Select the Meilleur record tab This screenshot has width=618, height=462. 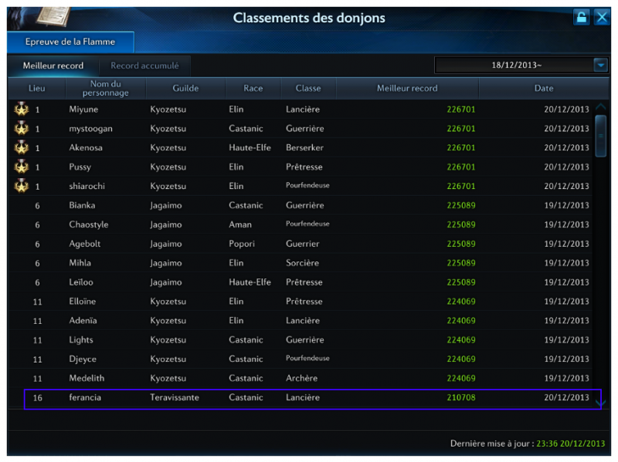(53, 66)
